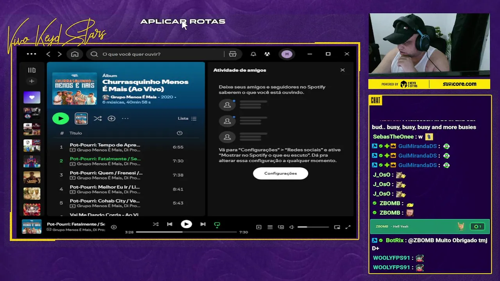This screenshot has height=281, width=500.
Task: Open the small album preview thumbnail beside the play button
Action: [81, 118]
